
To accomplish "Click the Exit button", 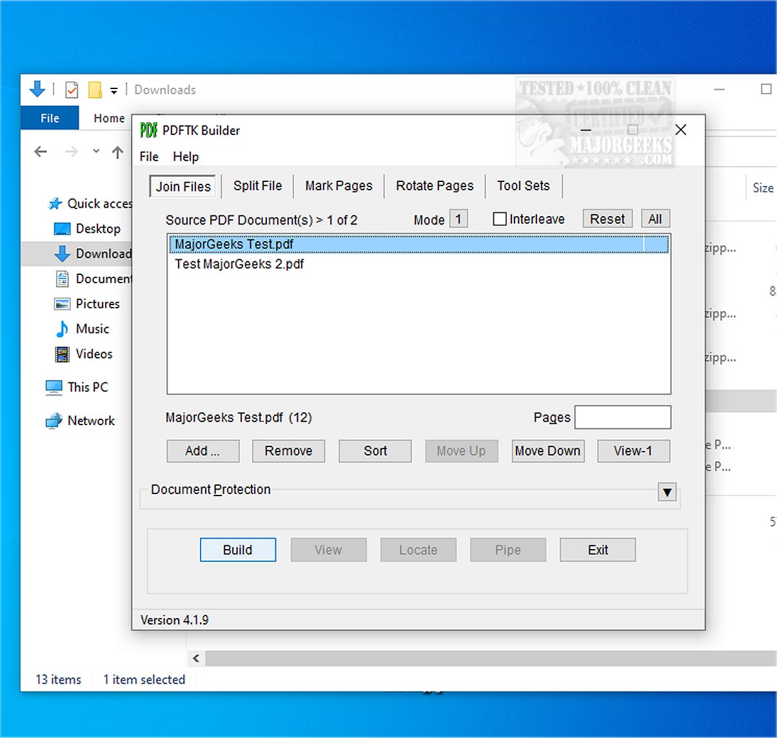I will tap(598, 550).
